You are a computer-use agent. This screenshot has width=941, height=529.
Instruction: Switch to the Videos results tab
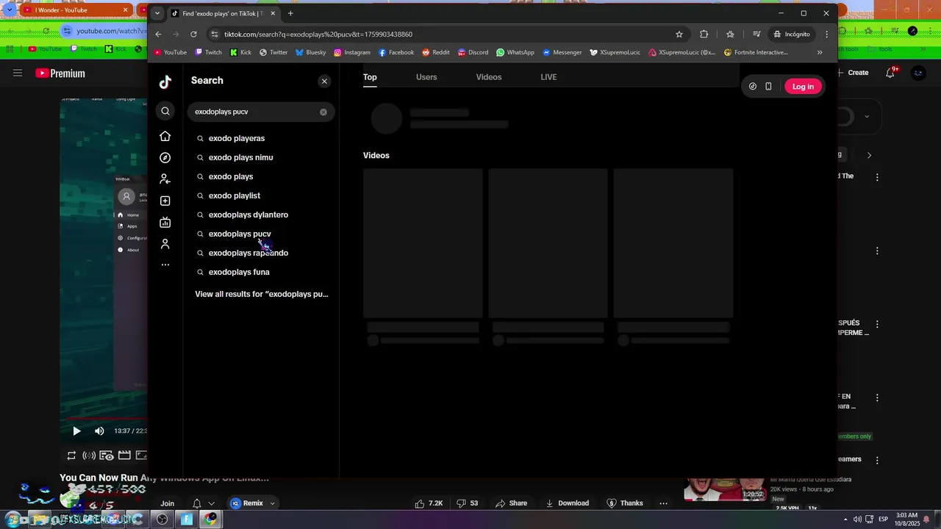489,77
